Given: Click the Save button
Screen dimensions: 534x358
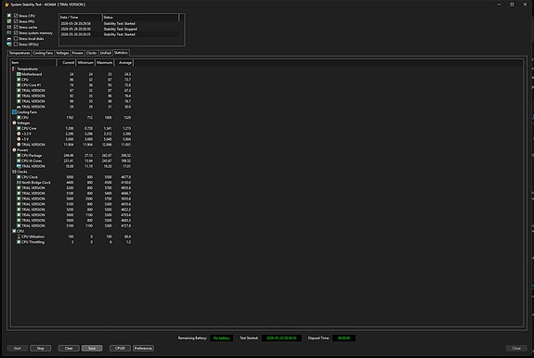Looking at the screenshot, I should 92,348.
